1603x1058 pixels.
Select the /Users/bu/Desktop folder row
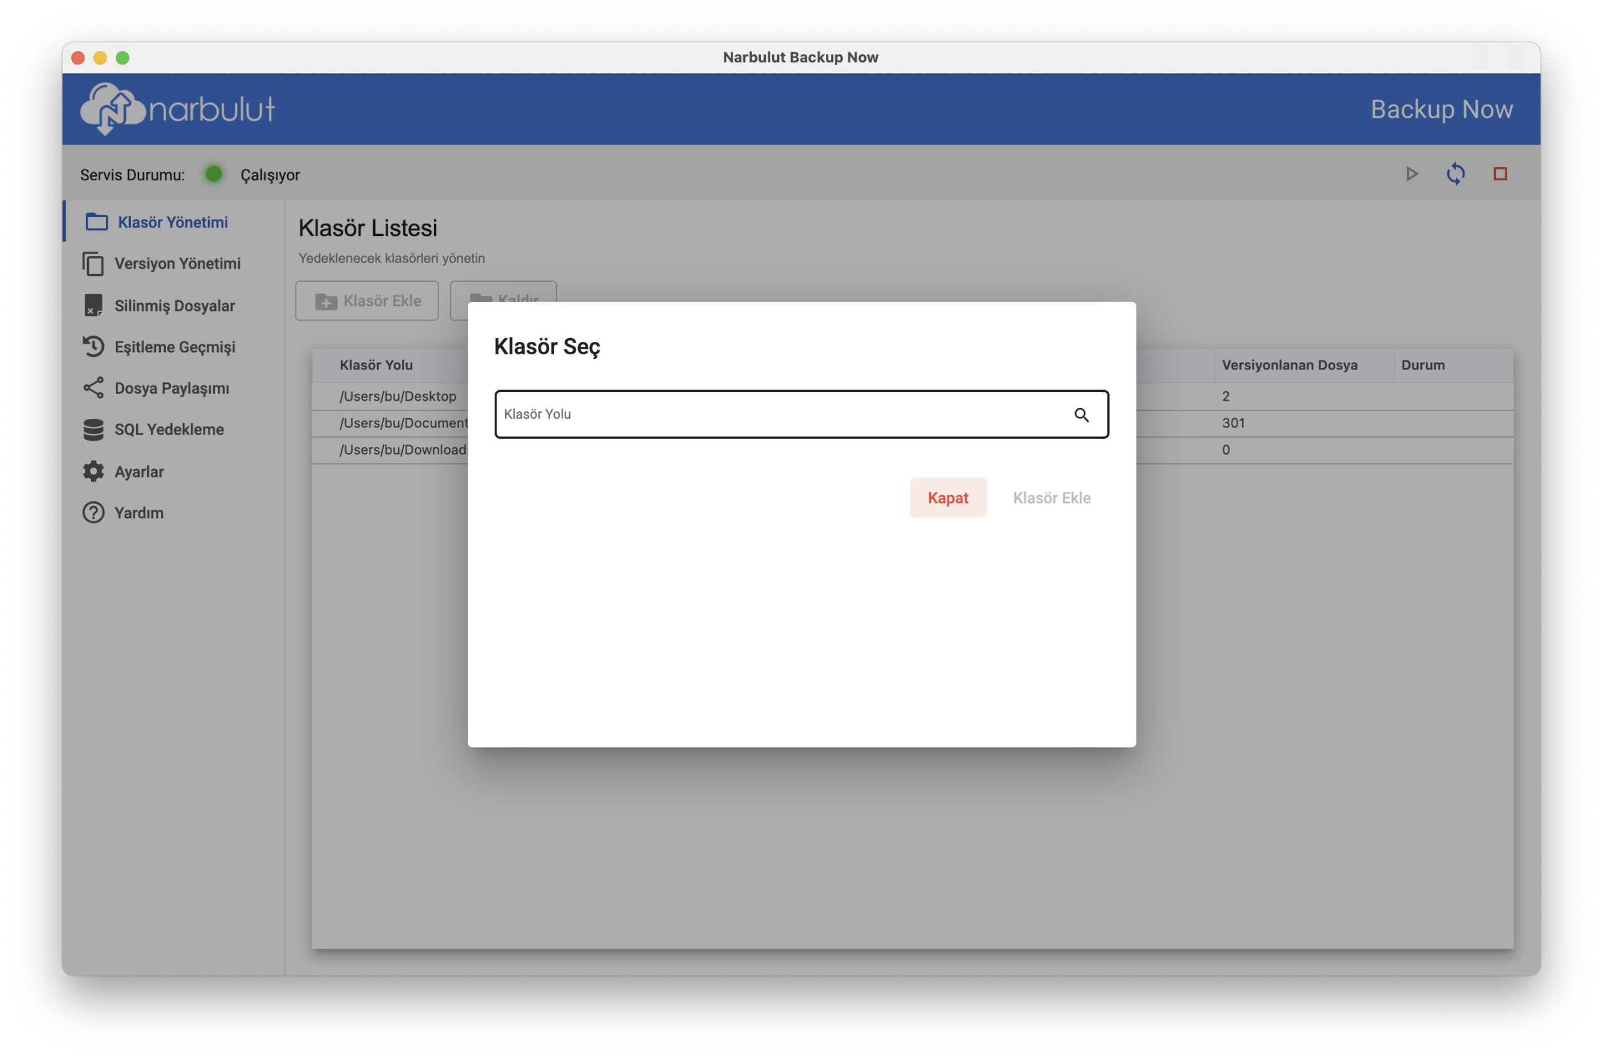(398, 396)
